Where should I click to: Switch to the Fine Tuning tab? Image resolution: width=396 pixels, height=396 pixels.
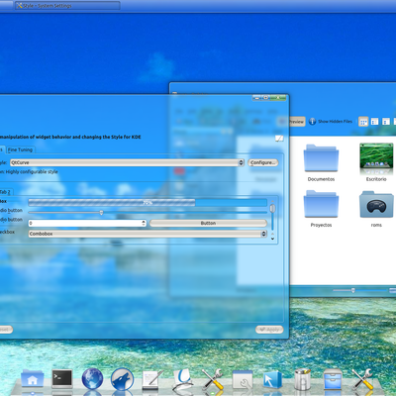point(20,149)
